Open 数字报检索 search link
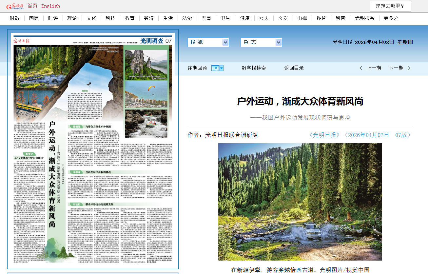The height and width of the screenshot is (274, 428). 254,68
